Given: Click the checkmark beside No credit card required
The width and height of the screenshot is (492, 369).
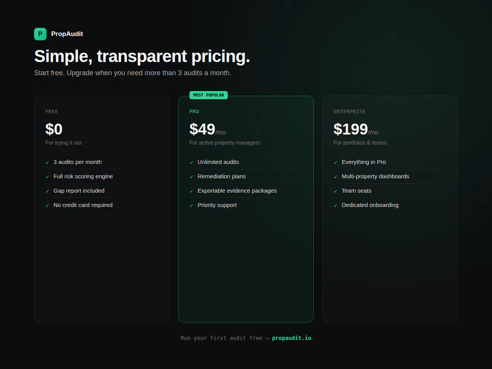Looking at the screenshot, I should (47, 205).
